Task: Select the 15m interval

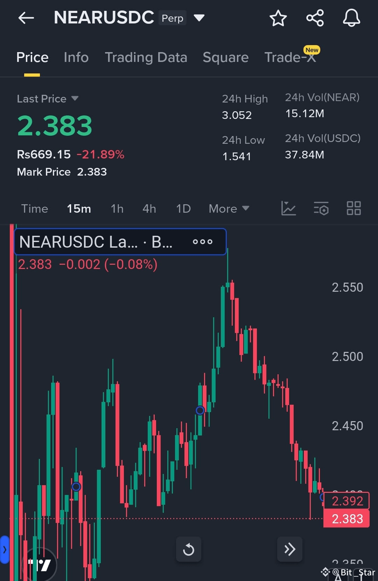Action: pyautogui.click(x=79, y=209)
